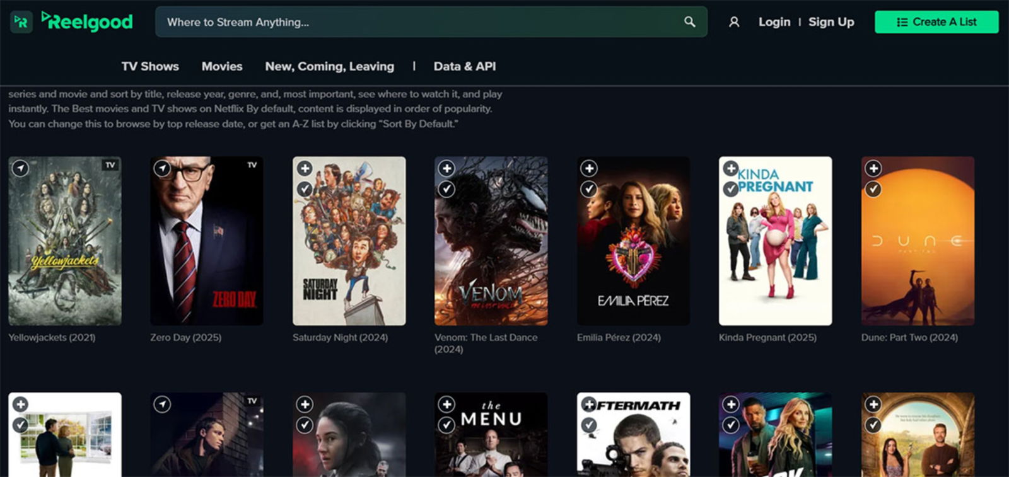Open New, Coming, Leaving menu
The image size is (1009, 477).
(x=329, y=66)
